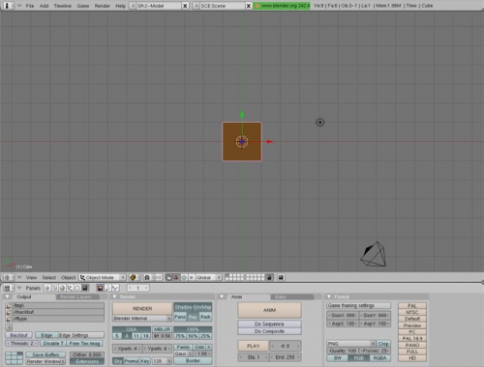Select the triangle translate manipulator icon
This screenshot has height=367, width=484.
click(x=176, y=277)
